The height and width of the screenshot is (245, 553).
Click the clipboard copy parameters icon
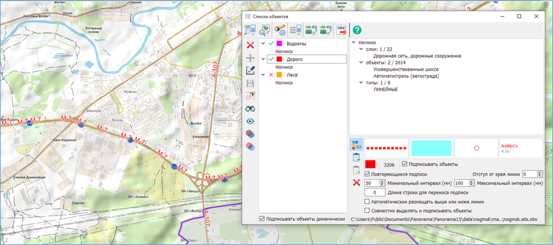357,158
